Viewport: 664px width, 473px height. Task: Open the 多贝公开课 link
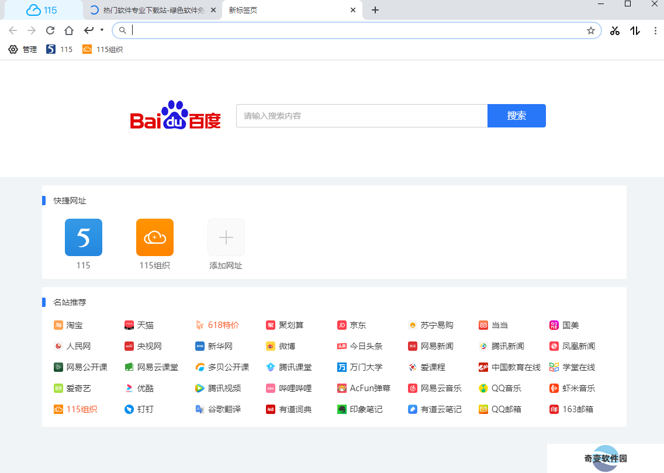click(222, 367)
